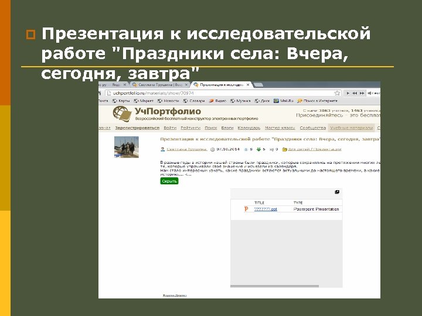Open the pop-out icon of the embedded viewer
Screen dimensions: 422x316
pyautogui.click(x=336, y=192)
